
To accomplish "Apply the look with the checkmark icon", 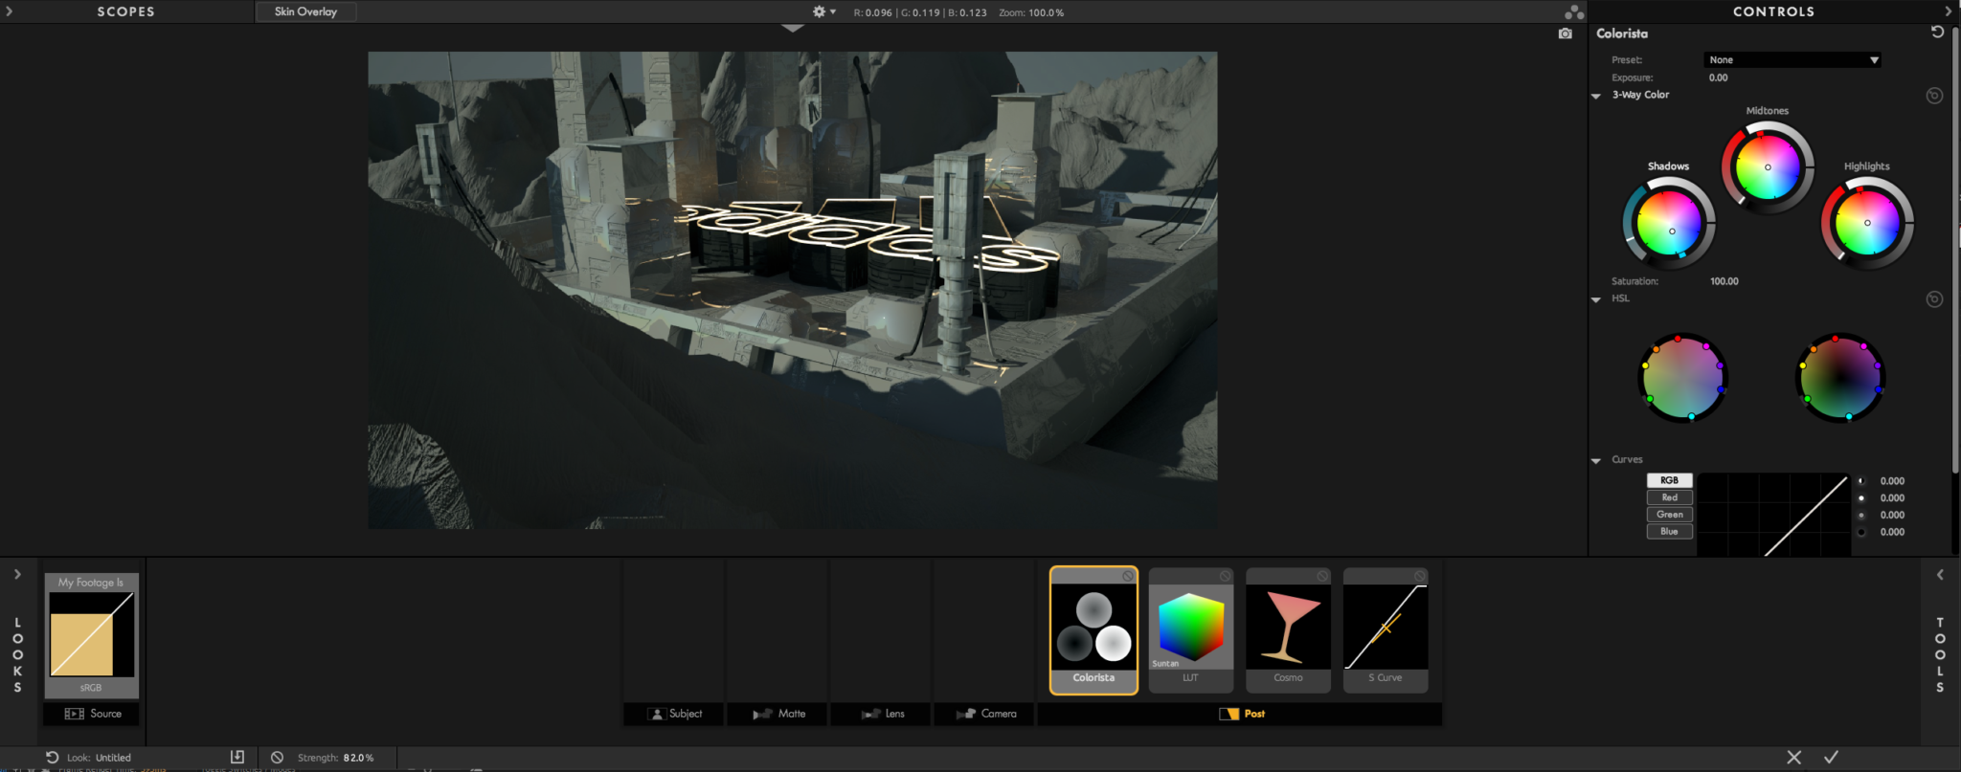I will [x=1831, y=757].
